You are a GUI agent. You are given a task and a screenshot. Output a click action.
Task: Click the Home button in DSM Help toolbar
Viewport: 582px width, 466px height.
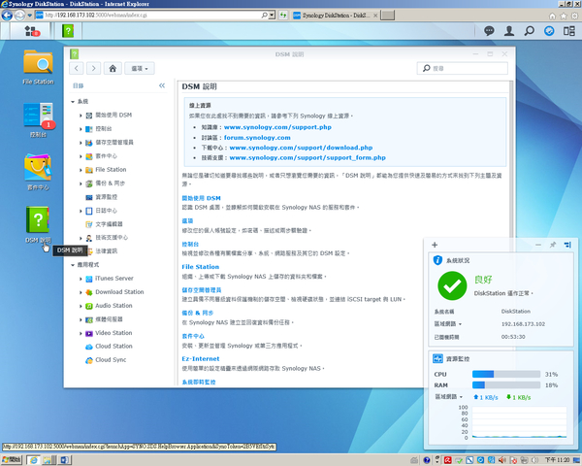113,69
